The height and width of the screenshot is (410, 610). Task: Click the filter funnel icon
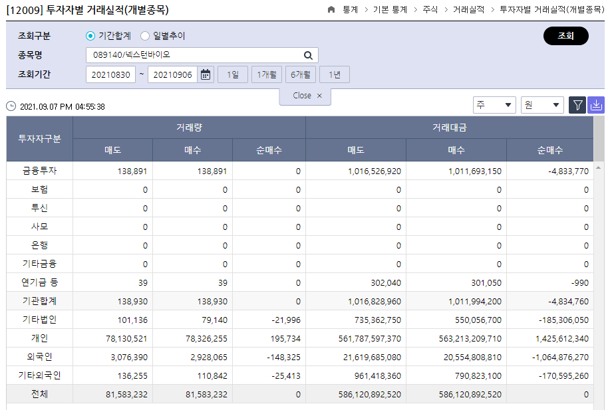pos(577,105)
